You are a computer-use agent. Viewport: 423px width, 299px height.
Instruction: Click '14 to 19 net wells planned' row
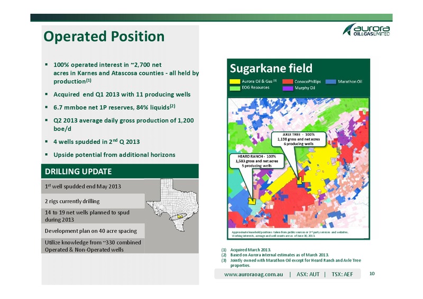click(x=93, y=216)
